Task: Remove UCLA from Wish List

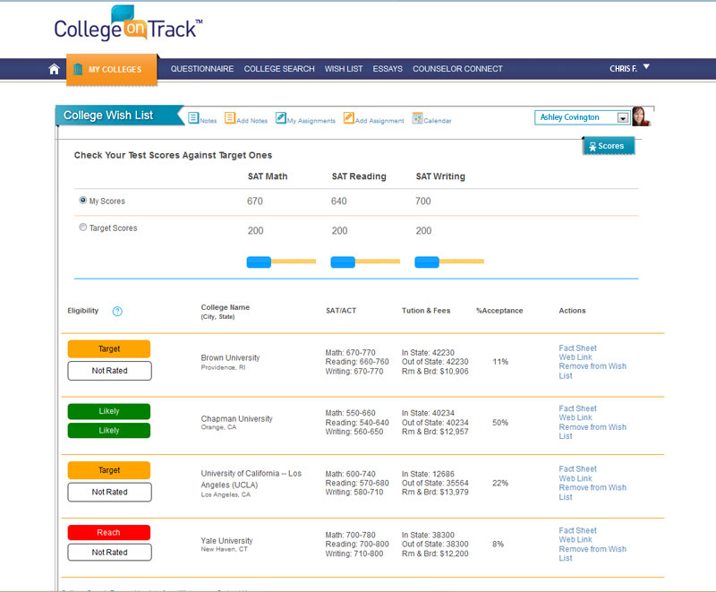Action: 592,493
